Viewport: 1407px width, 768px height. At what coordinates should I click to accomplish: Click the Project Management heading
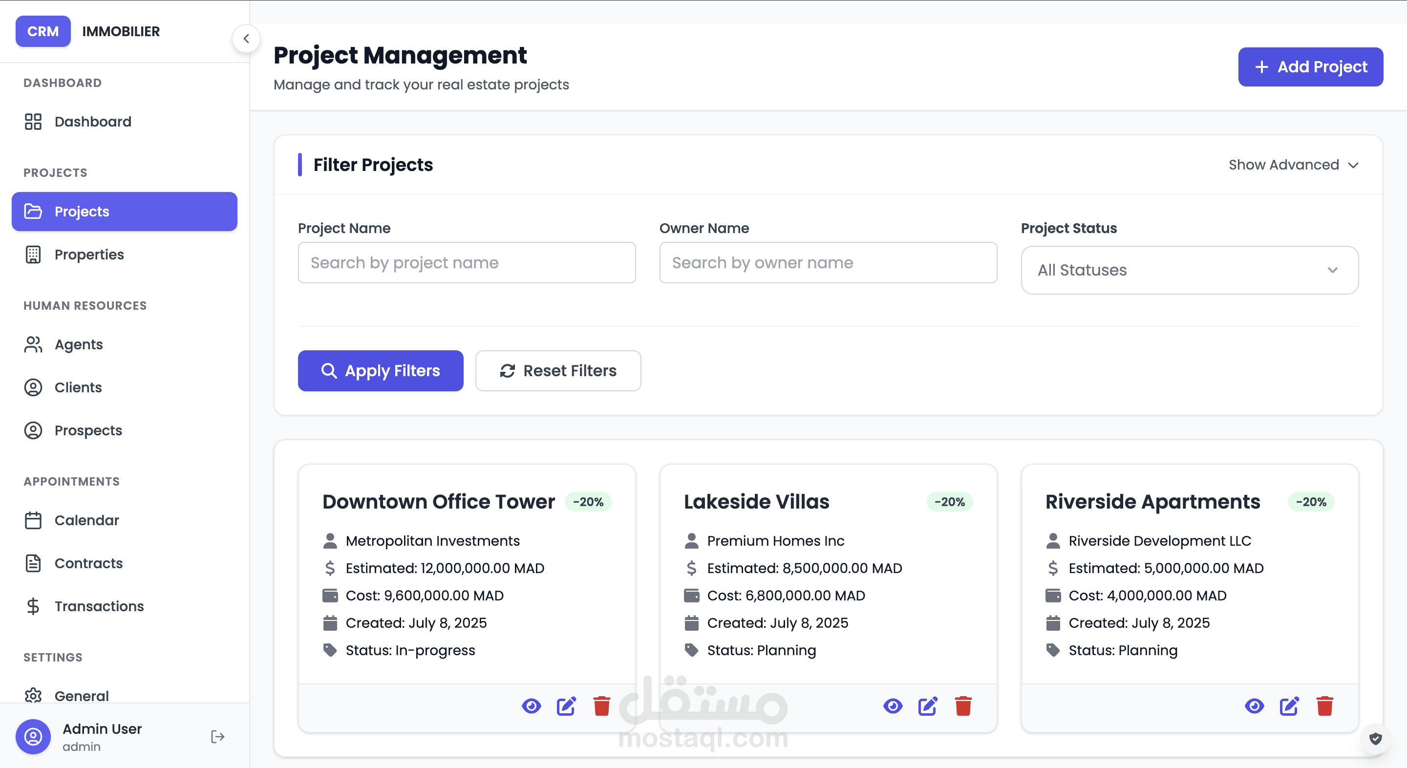point(401,55)
